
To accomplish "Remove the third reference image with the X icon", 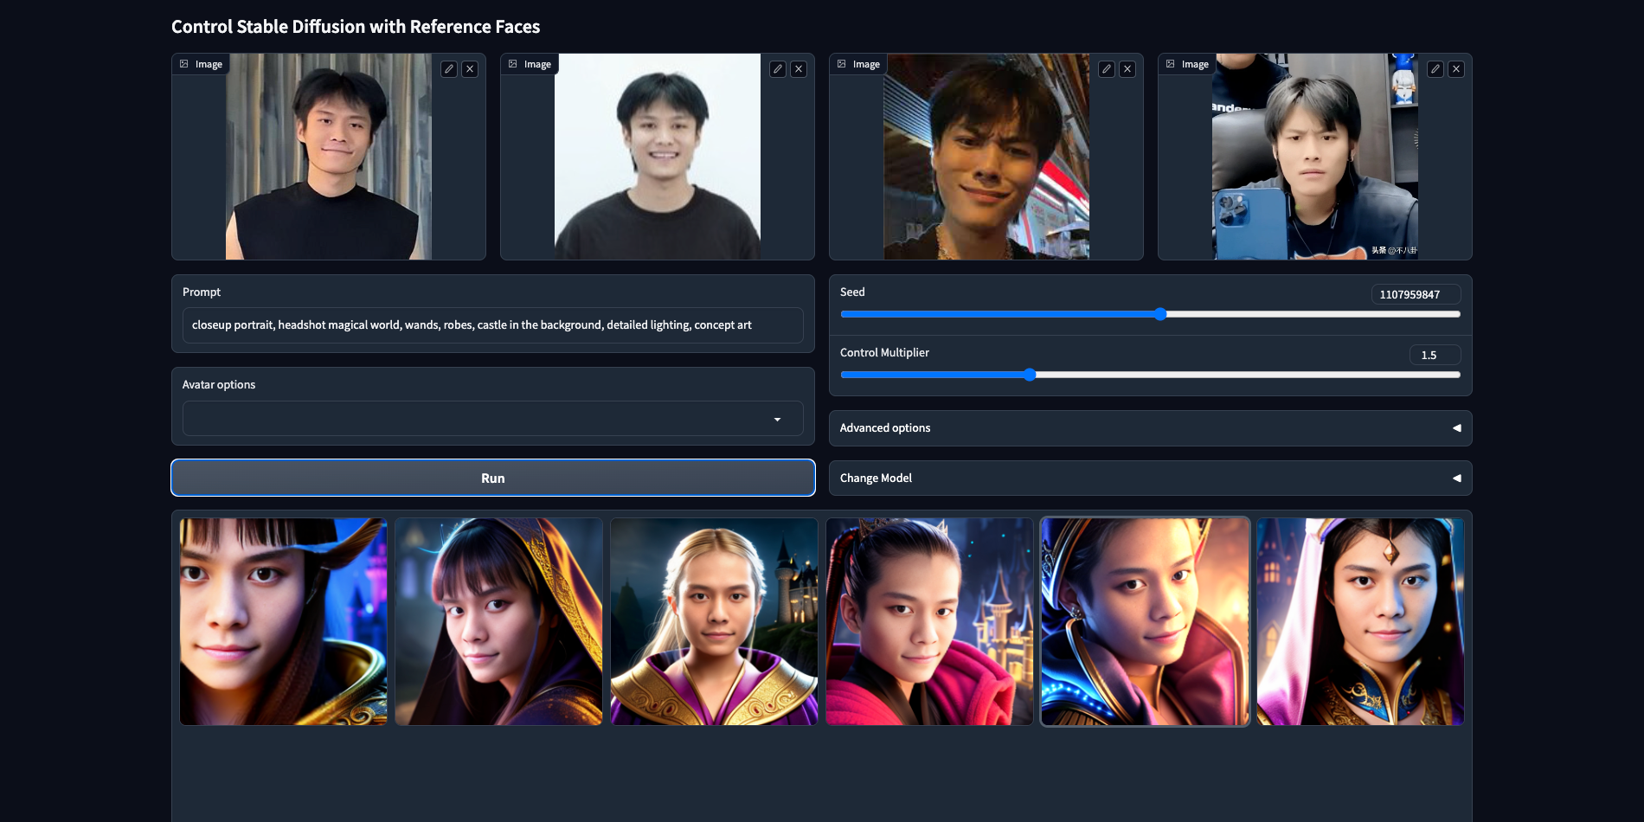I will coord(1127,69).
